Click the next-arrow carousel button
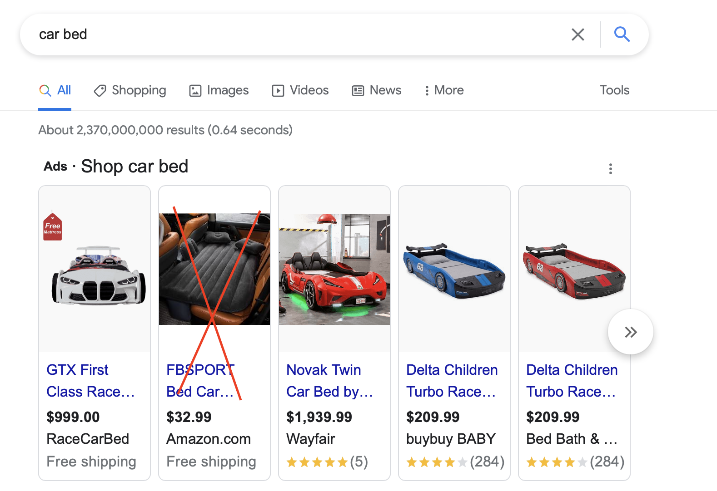The width and height of the screenshot is (717, 491). tap(630, 332)
